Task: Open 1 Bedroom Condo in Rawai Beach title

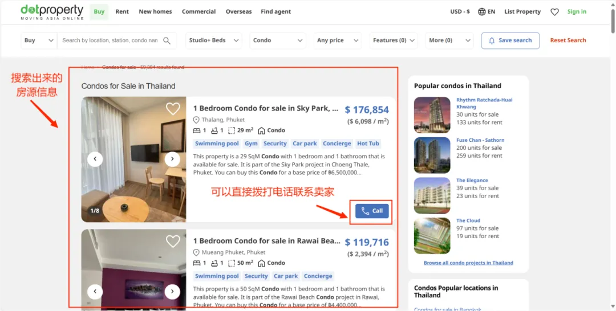Action: (x=267, y=241)
